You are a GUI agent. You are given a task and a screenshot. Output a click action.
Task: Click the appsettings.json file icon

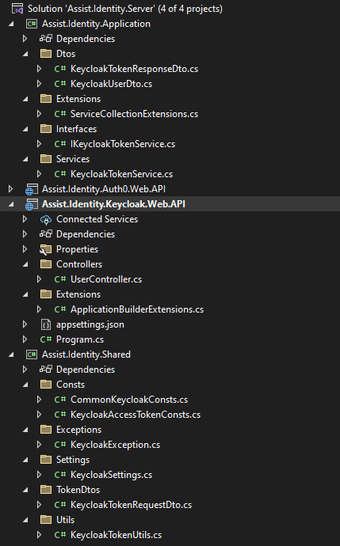(x=46, y=324)
